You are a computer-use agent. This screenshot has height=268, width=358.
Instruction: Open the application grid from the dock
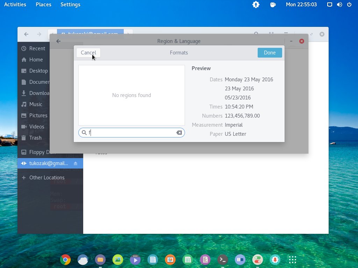(293, 260)
